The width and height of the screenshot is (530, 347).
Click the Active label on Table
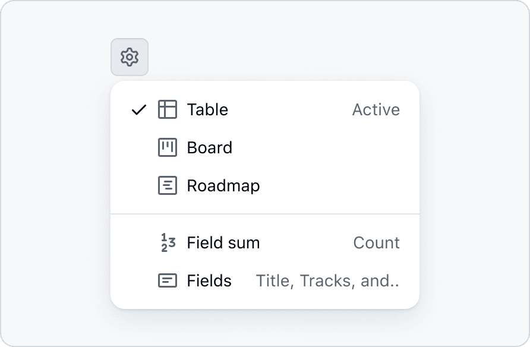point(376,109)
